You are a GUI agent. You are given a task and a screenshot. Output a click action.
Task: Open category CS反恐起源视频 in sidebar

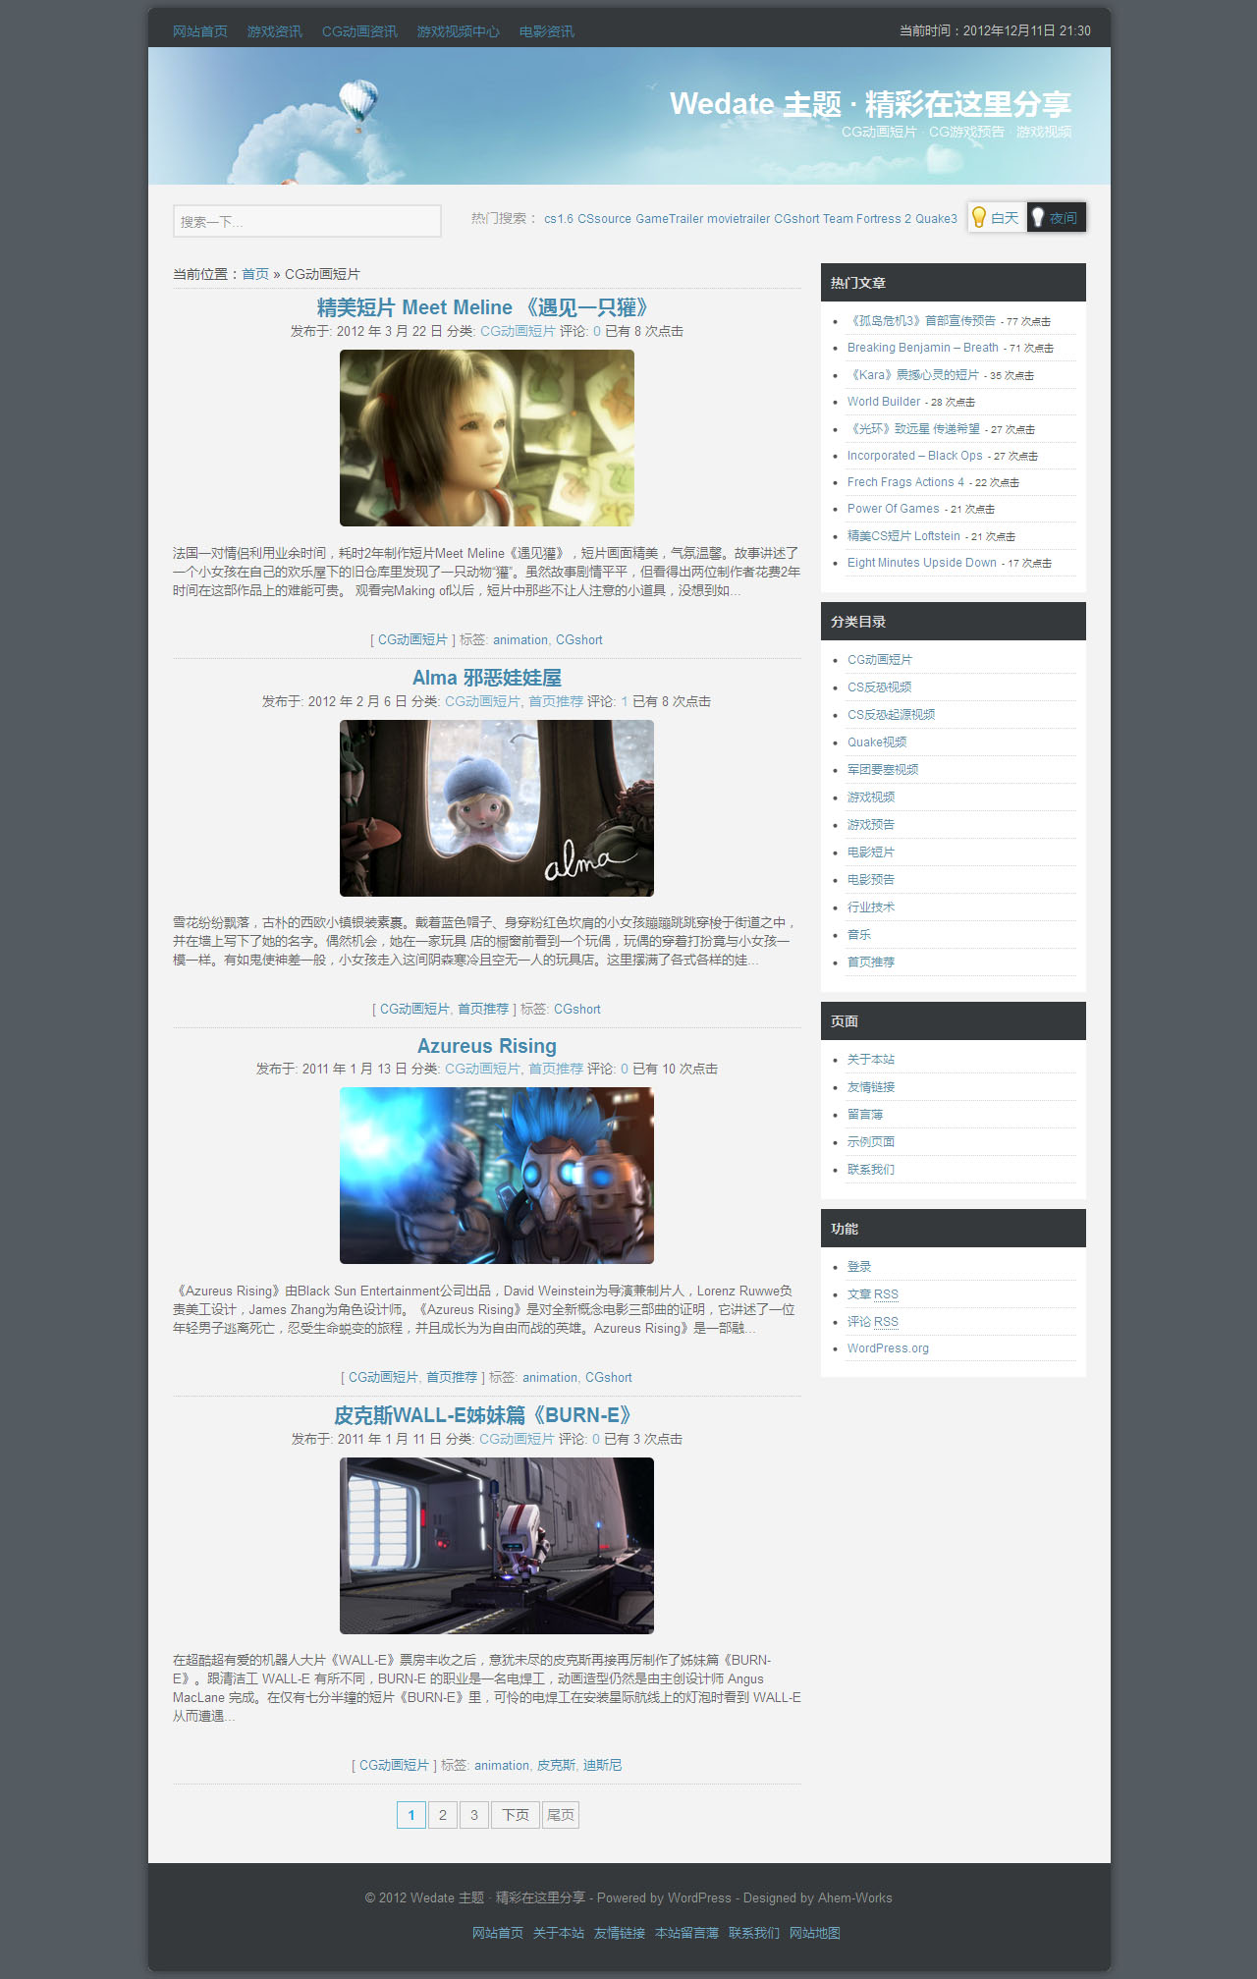(892, 715)
